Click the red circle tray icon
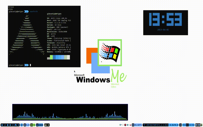This screenshot has height=127, width=203. point(125,125)
